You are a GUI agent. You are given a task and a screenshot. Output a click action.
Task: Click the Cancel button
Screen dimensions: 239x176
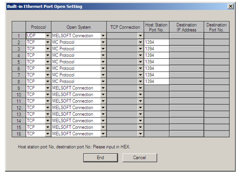(140, 158)
